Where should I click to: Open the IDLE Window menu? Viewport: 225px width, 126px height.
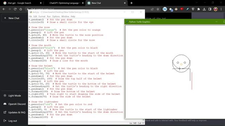pos(65,16)
